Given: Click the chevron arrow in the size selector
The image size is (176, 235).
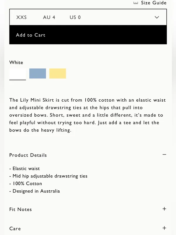Looking at the screenshot, I should pyautogui.click(x=157, y=17).
